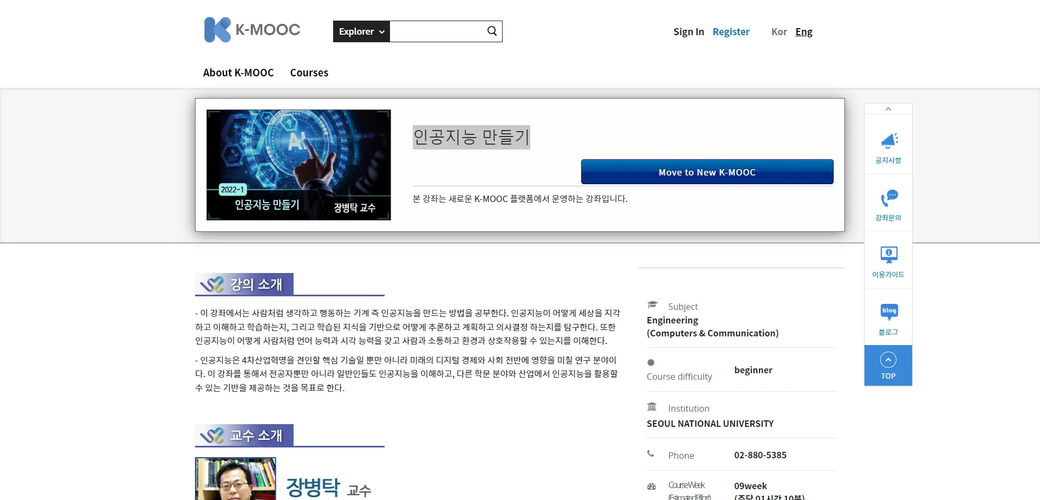Image resolution: width=1040 pixels, height=500 pixels.
Task: Click the Phone handset icon
Action: click(x=651, y=453)
